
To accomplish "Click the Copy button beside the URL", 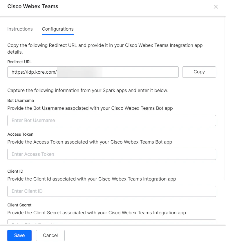I will (x=199, y=72).
